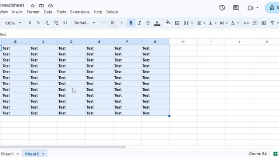Screen dimensions: 279x157
Task: Open Sheet1 tab dropdown arrow
Action: [x=17, y=154]
